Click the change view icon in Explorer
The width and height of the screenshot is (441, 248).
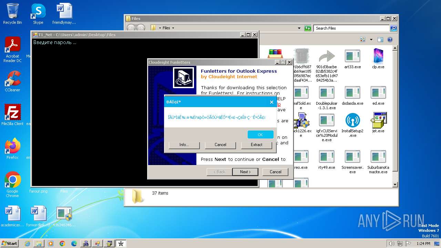(x=362, y=40)
